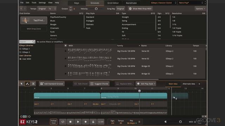Open the File menu
Viewport: 225px width, 126px height.
[22, 2]
